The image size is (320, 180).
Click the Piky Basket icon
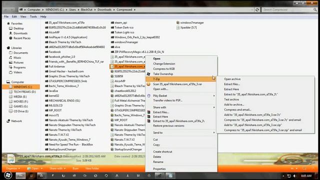tap(148, 95)
